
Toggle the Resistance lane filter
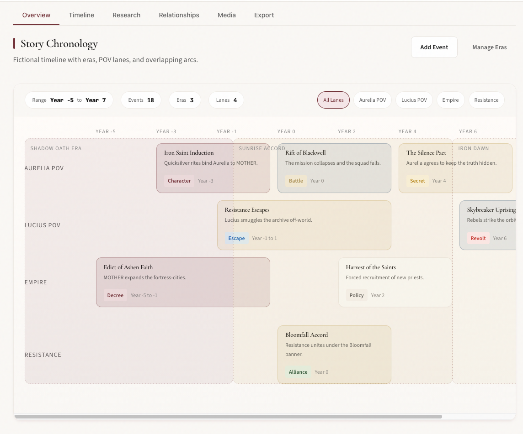tap(486, 99)
